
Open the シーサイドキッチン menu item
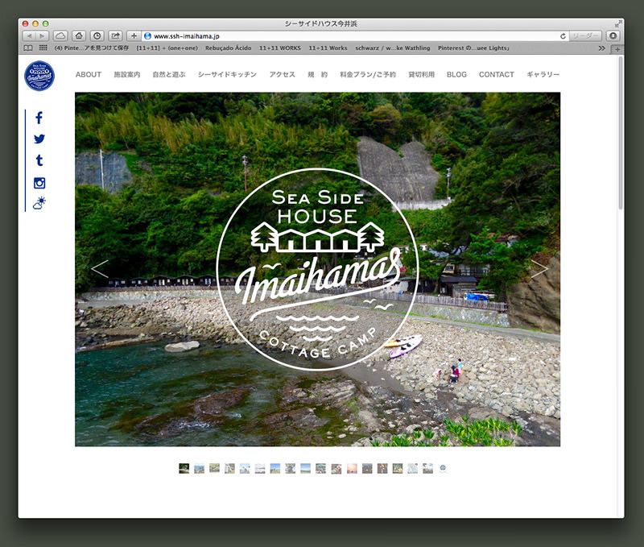(227, 74)
